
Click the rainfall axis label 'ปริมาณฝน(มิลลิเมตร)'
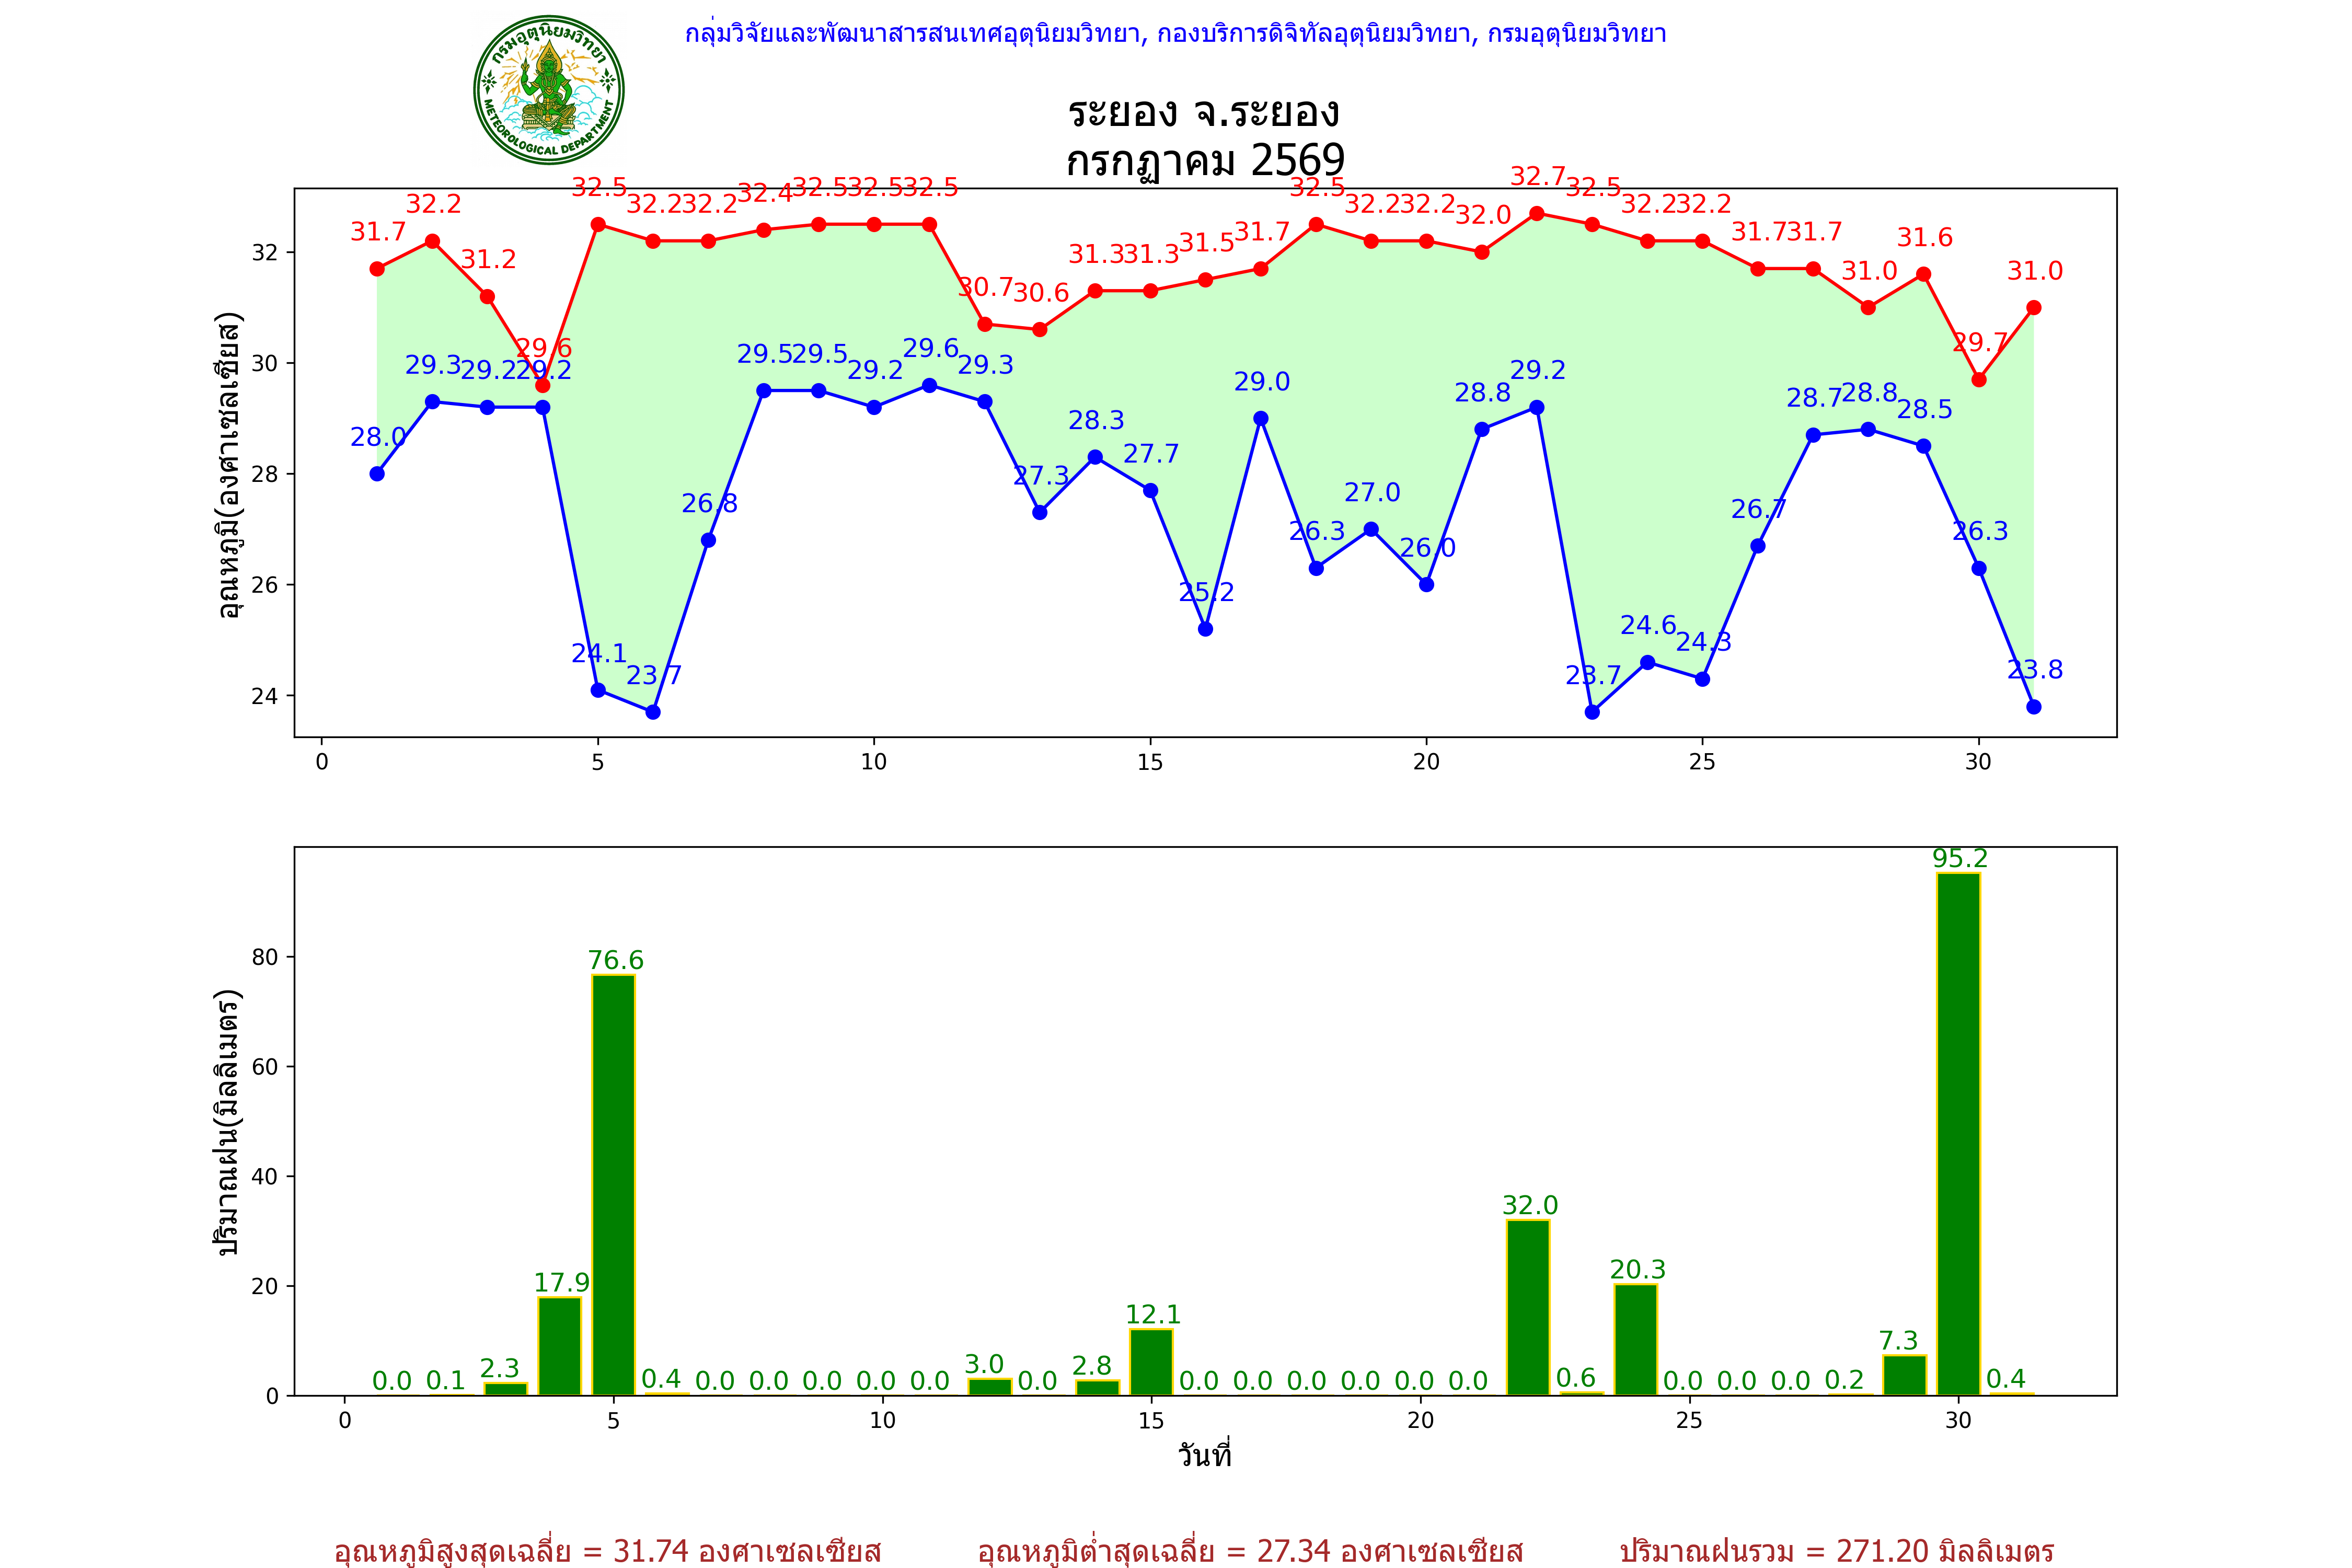pos(228,1122)
